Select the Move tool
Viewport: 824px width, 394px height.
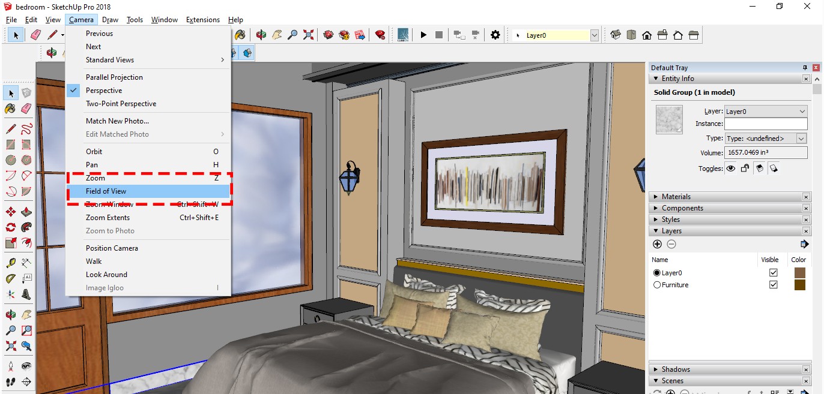[11, 212]
